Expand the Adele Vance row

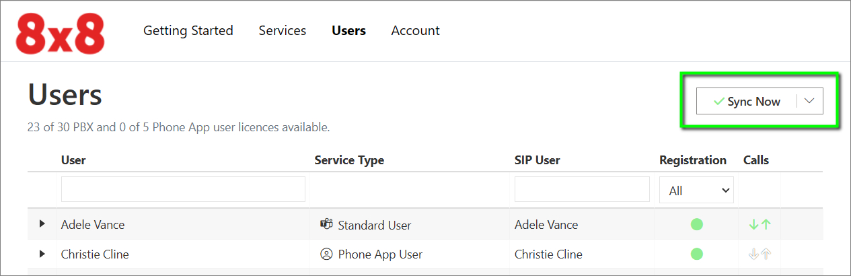[42, 224]
